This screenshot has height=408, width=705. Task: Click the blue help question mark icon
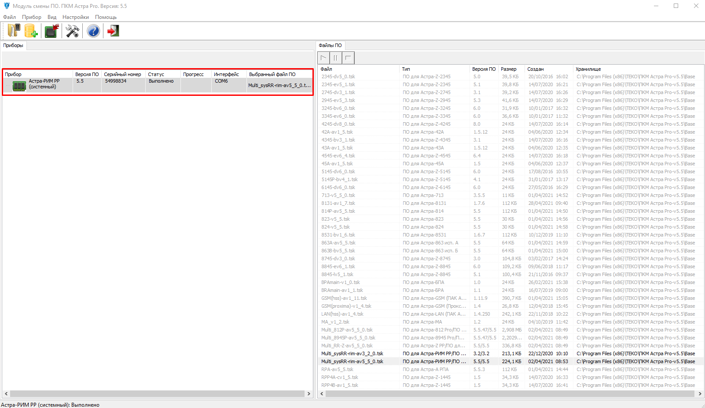point(93,30)
